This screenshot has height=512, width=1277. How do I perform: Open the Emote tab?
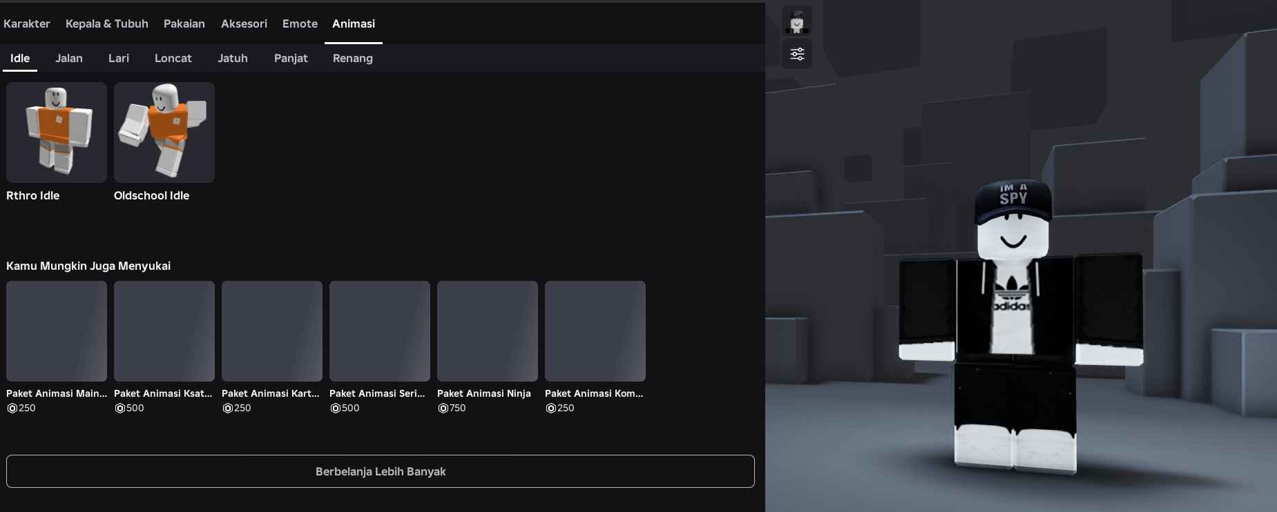tap(300, 23)
